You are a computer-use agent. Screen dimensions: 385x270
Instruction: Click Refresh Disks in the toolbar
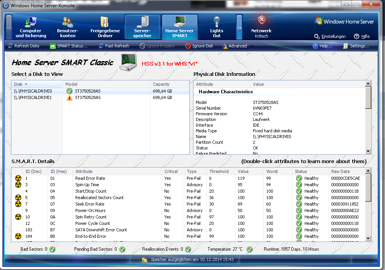pos(24,46)
